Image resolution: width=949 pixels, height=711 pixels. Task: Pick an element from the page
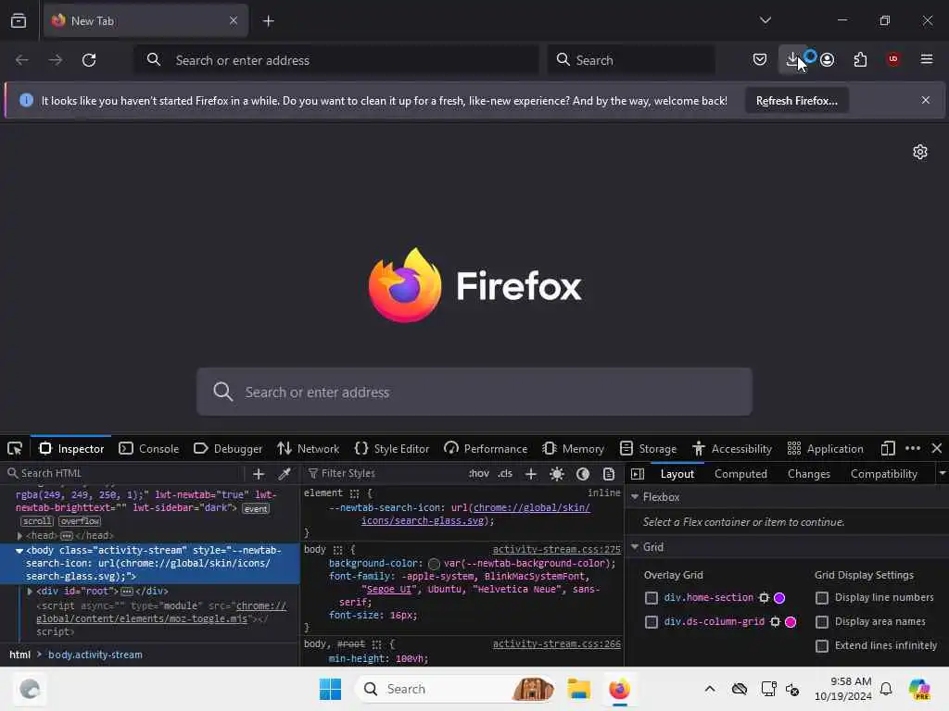15,449
